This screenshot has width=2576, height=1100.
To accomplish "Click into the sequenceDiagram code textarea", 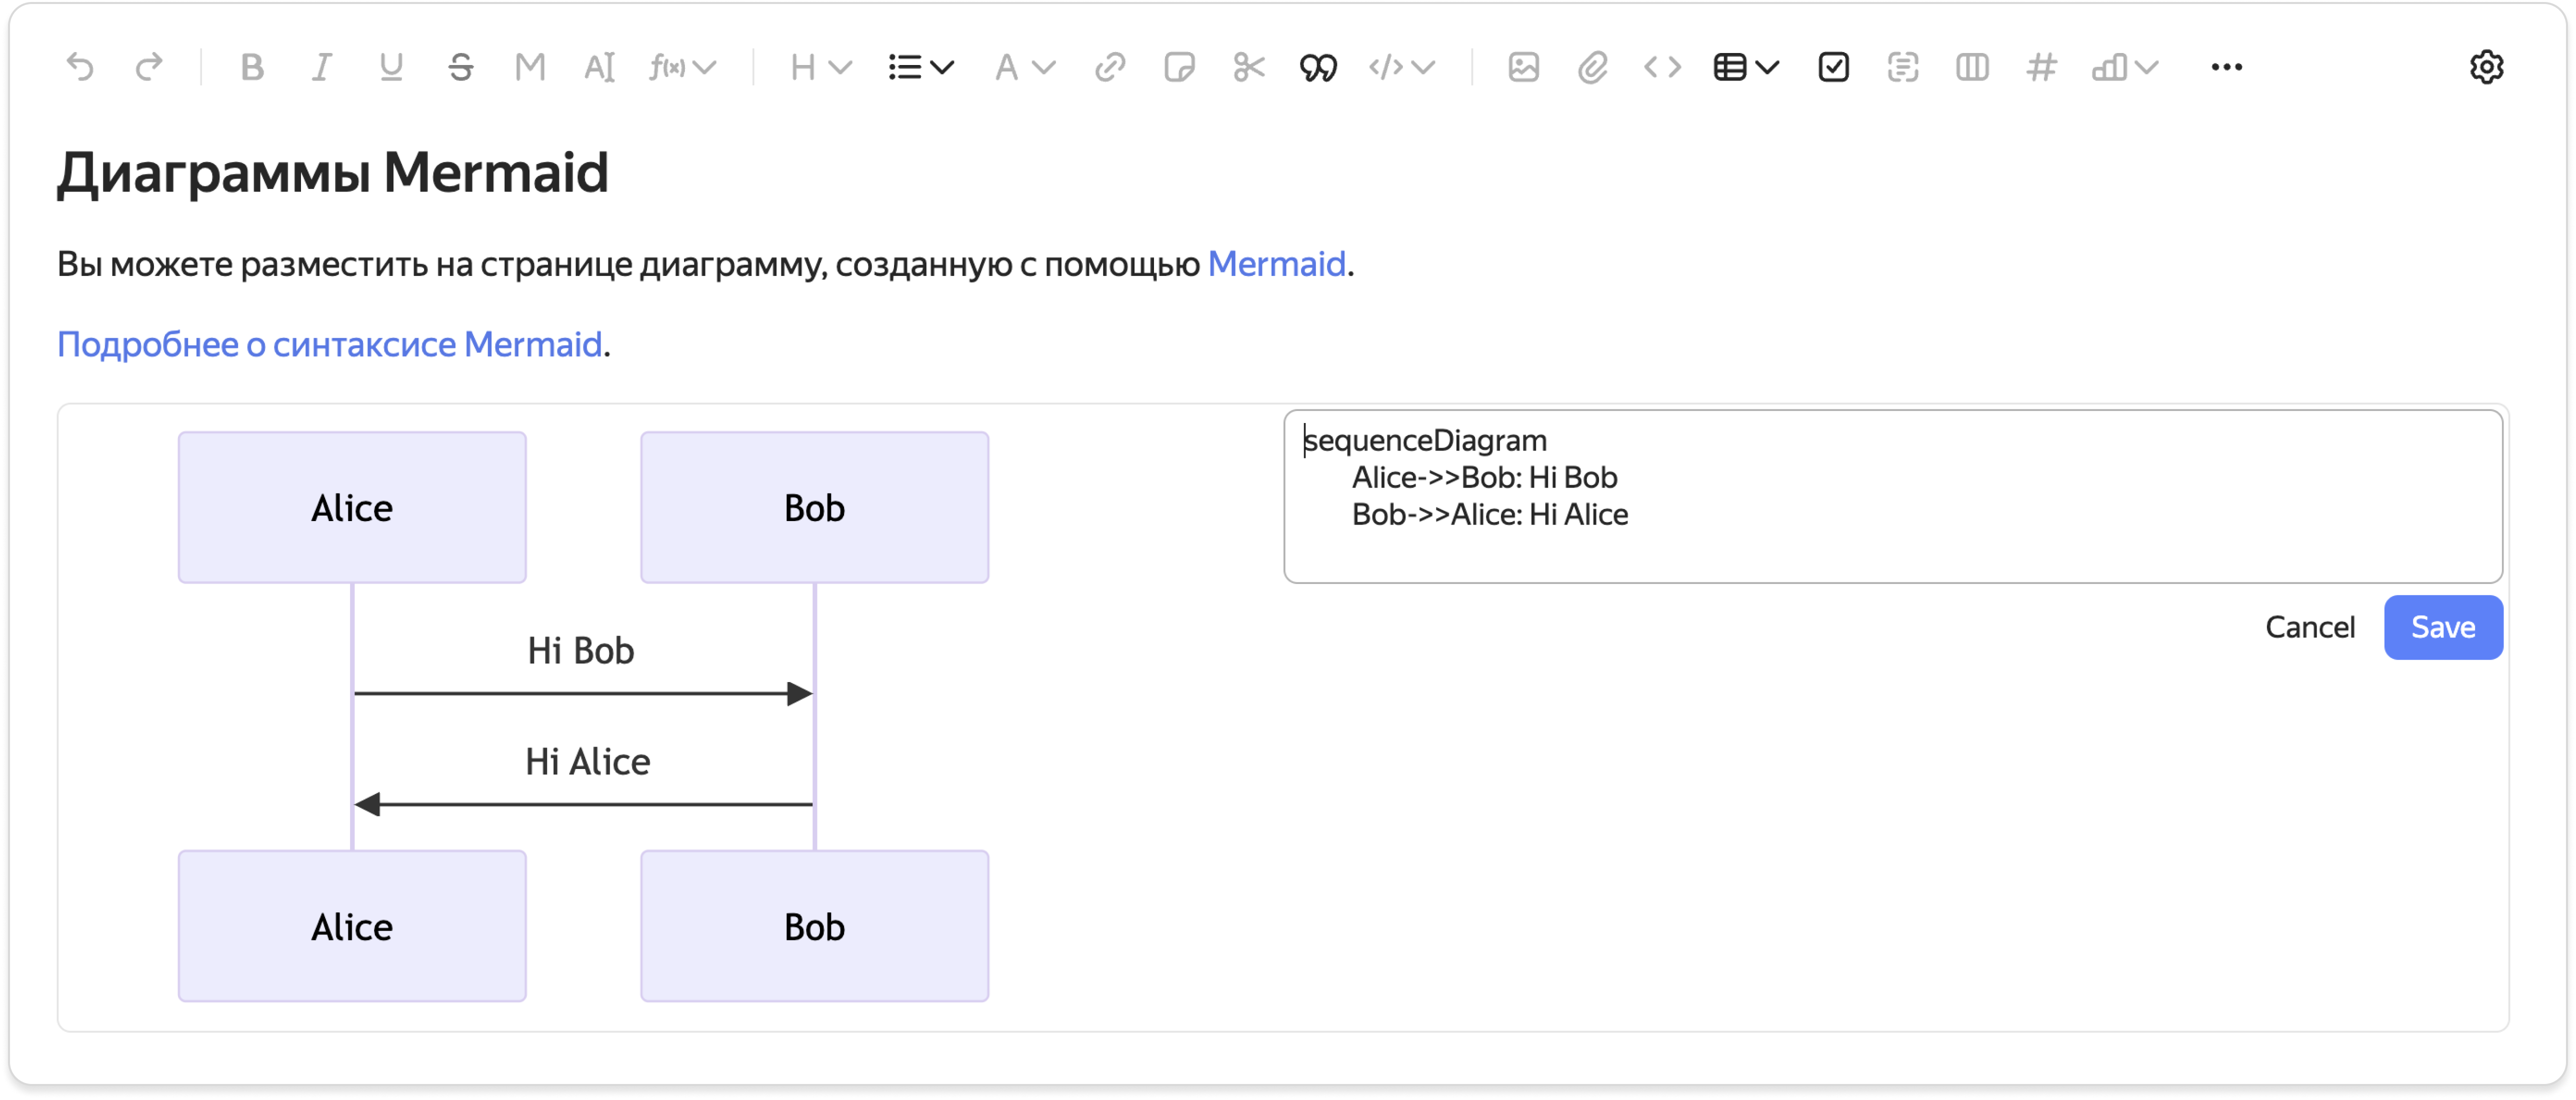I will [1892, 496].
